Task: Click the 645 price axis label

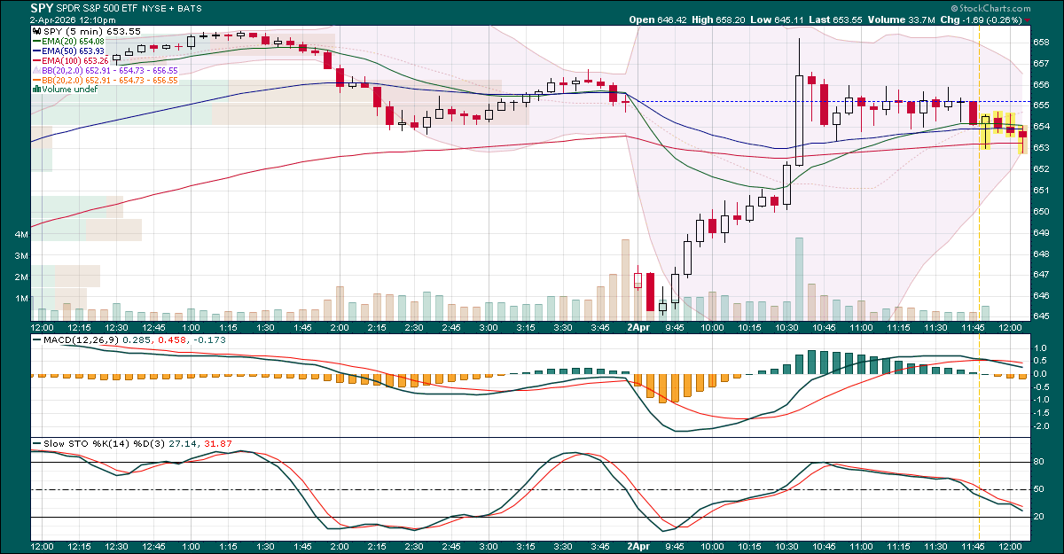Action: click(1041, 316)
